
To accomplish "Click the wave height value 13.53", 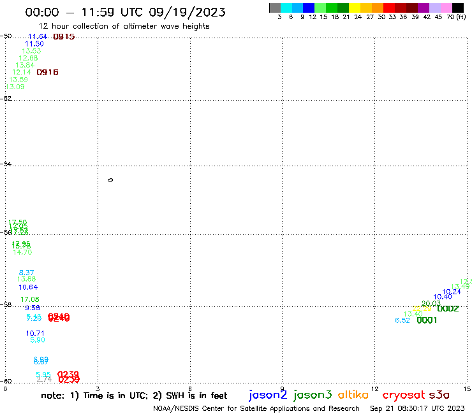I will tap(31, 51).
